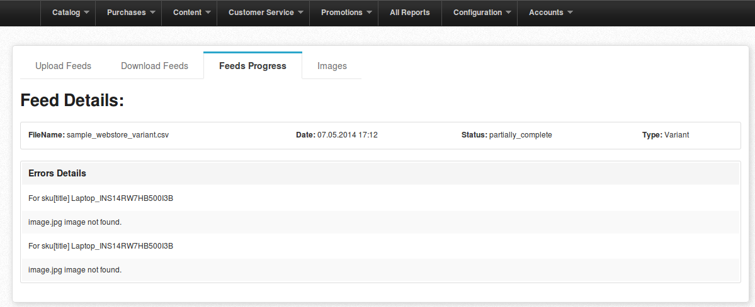This screenshot has width=755, height=307.
Task: Go to All Reports
Action: [410, 13]
